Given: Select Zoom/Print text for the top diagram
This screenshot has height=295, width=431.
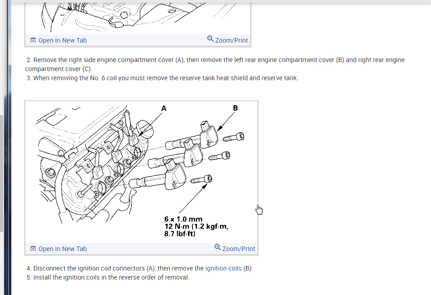Looking at the screenshot, I should (x=232, y=40).
